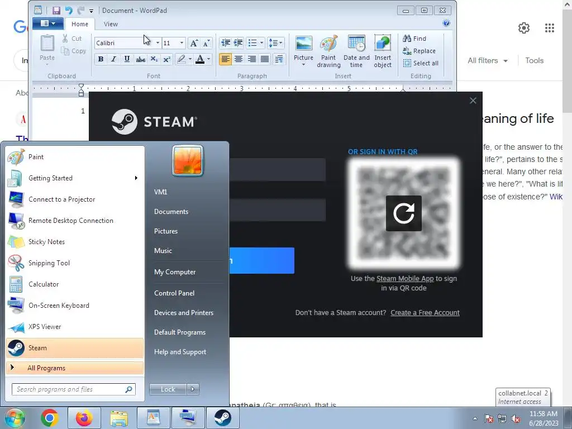Open Firefox from taskbar
Image resolution: width=572 pixels, height=429 pixels.
84,418
